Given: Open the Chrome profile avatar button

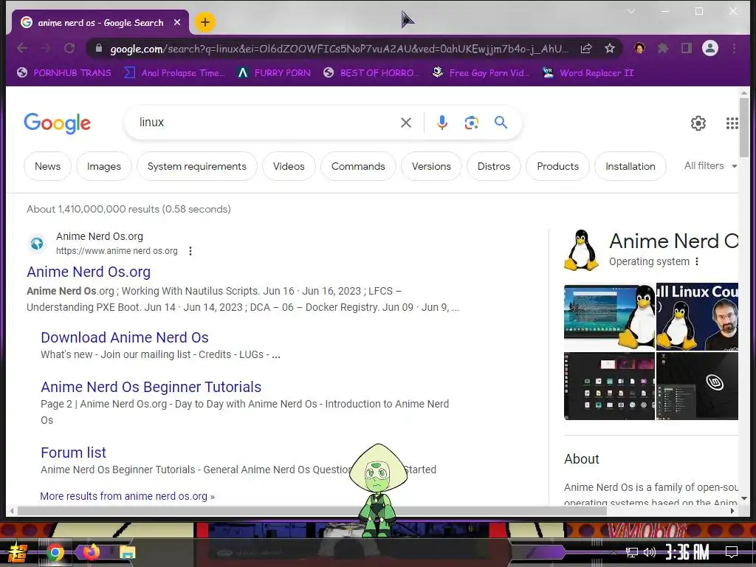Looking at the screenshot, I should click(710, 48).
